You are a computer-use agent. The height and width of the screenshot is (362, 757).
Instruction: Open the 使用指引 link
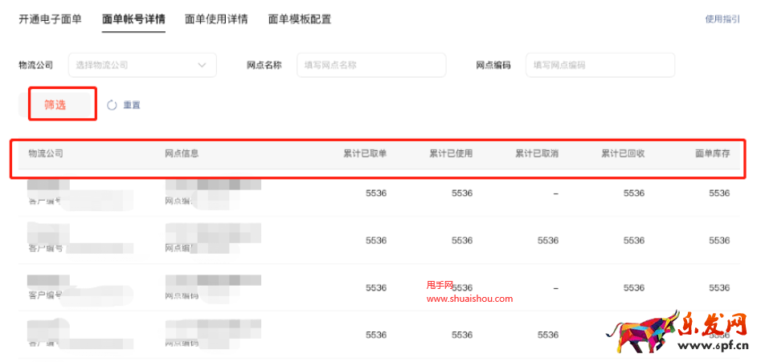722,19
